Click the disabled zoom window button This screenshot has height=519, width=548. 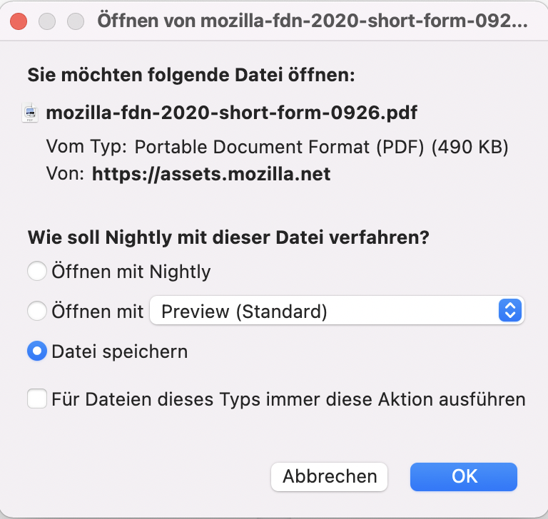(75, 21)
